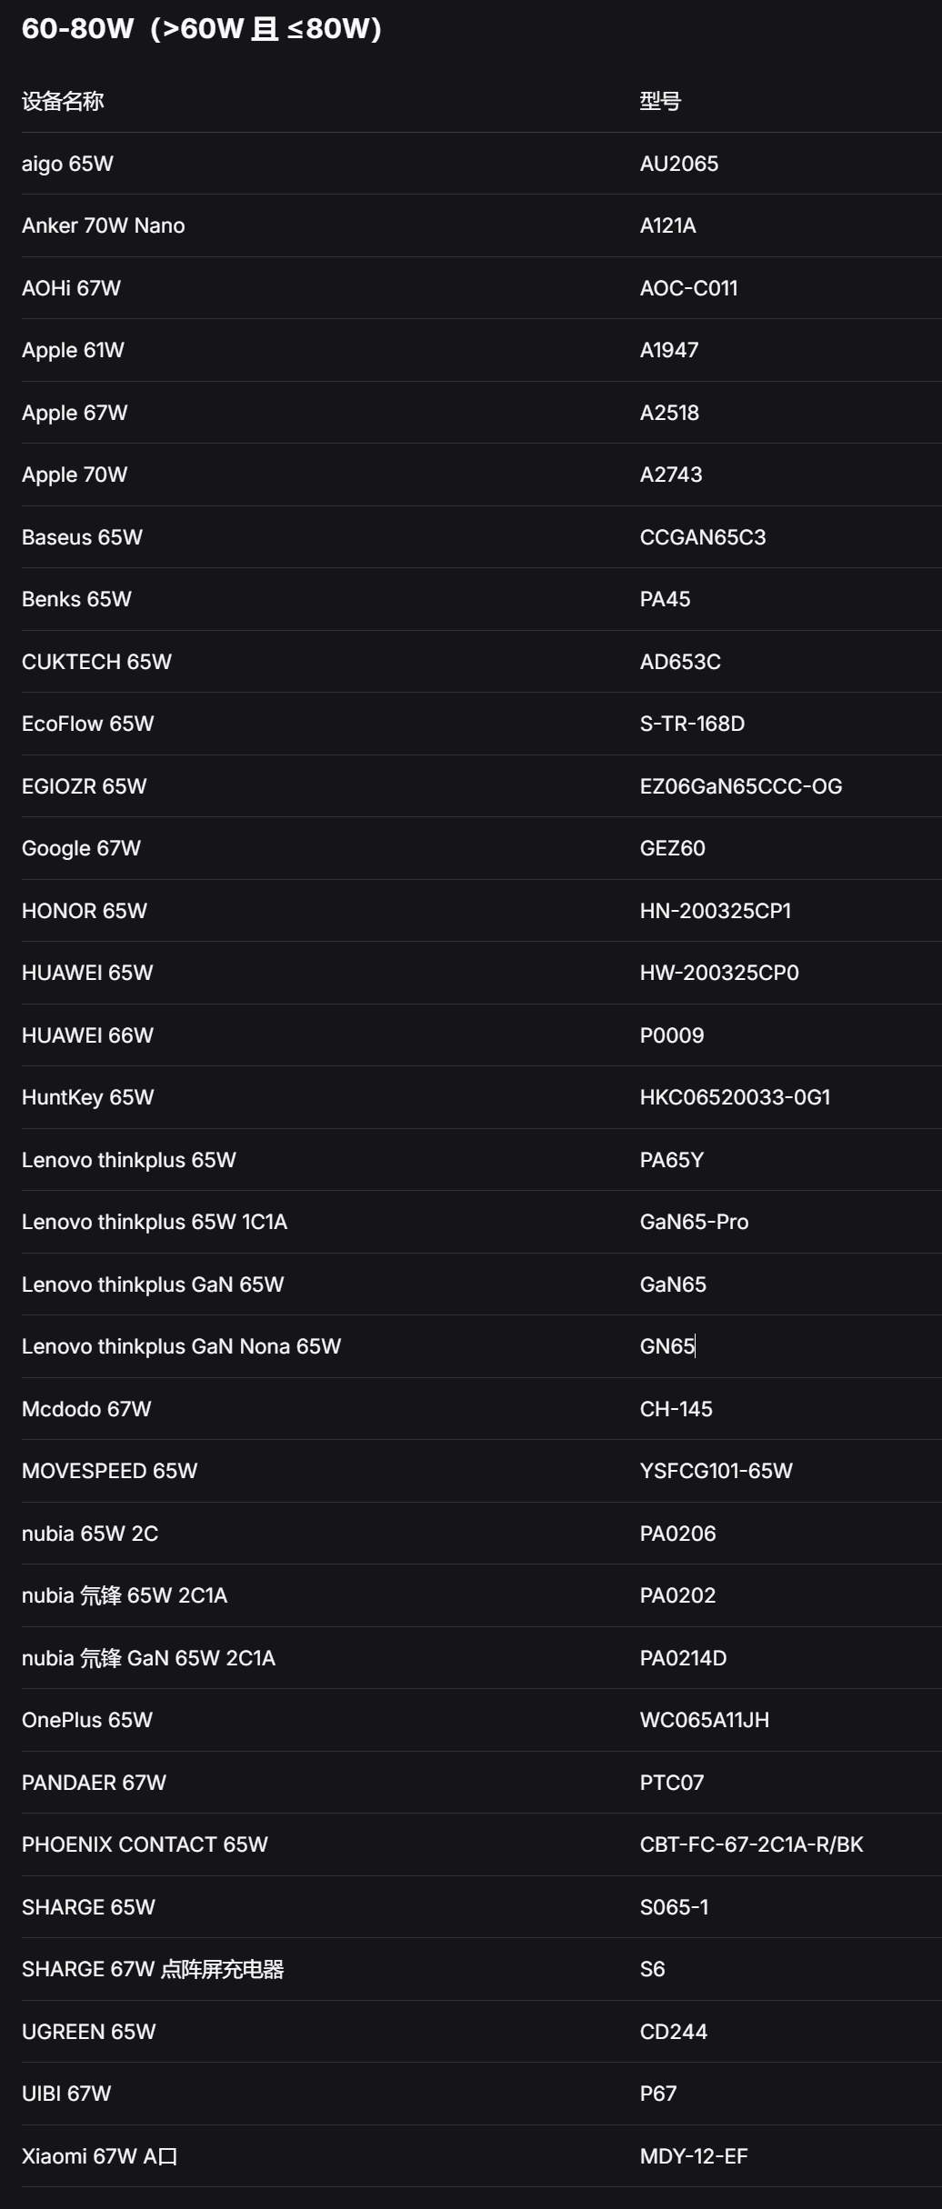Click the HW-200325CP0 model cell
The height and width of the screenshot is (2209, 942).
tap(719, 973)
